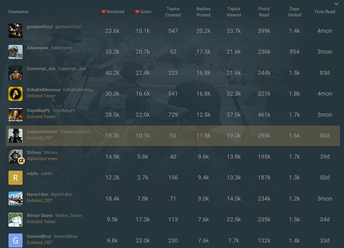The height and width of the screenshot is (248, 344).
Task: Open VoyoMayPL's avatar image
Action: [x=15, y=114]
